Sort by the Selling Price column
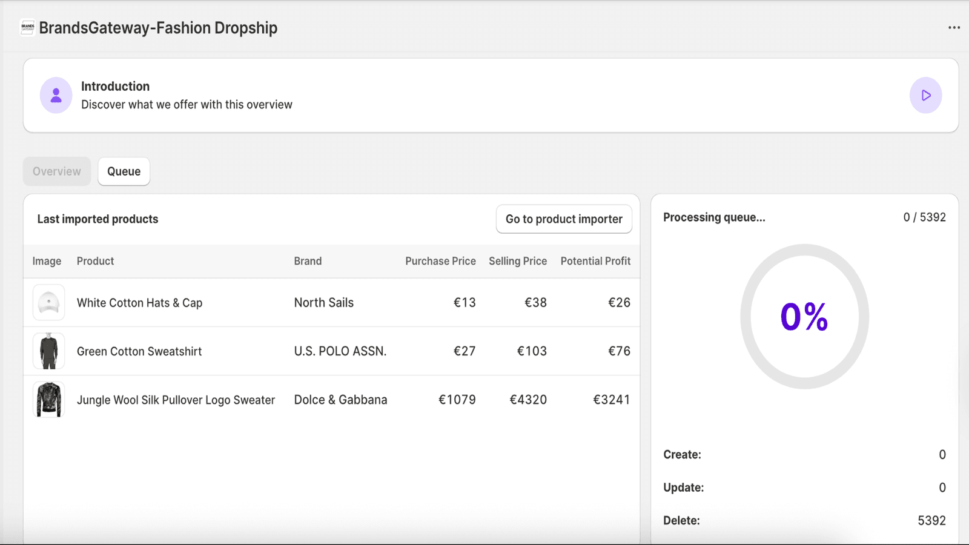The image size is (969, 545). click(x=518, y=261)
